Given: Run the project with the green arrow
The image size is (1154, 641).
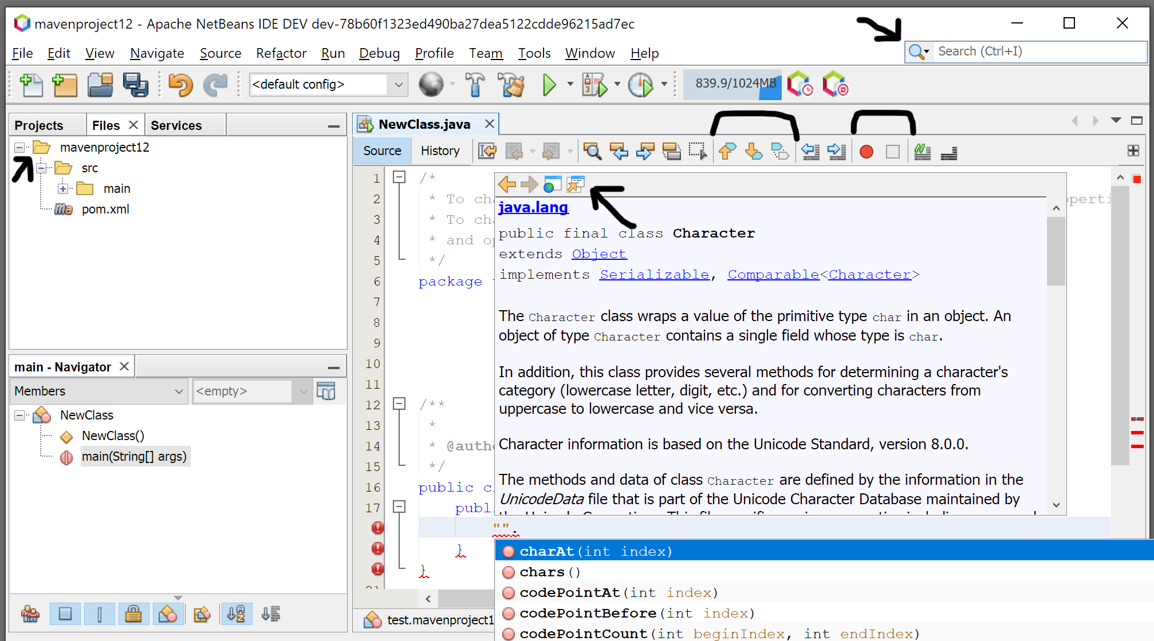Looking at the screenshot, I should (x=549, y=84).
